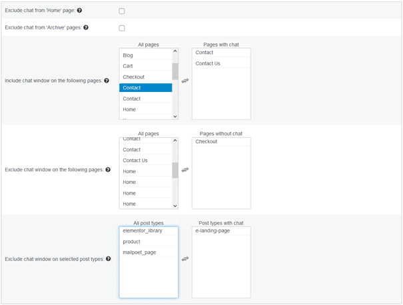Select e-landing-page in Post types with chat
Screen dimensions: 403x305
[x=221, y=230]
